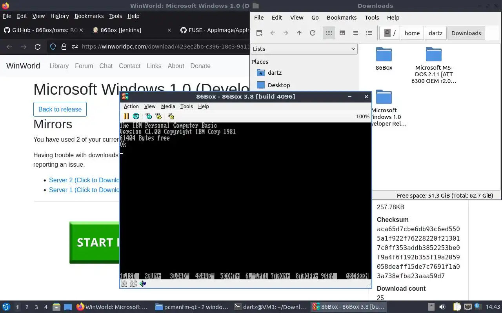The image size is (502, 313).
Task: Go back in file manager
Action: point(273,33)
